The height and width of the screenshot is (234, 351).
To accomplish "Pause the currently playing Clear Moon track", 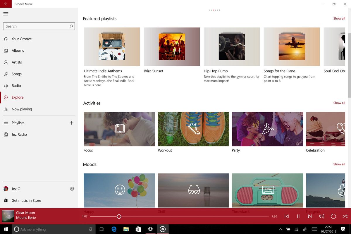I will [x=298, y=216].
